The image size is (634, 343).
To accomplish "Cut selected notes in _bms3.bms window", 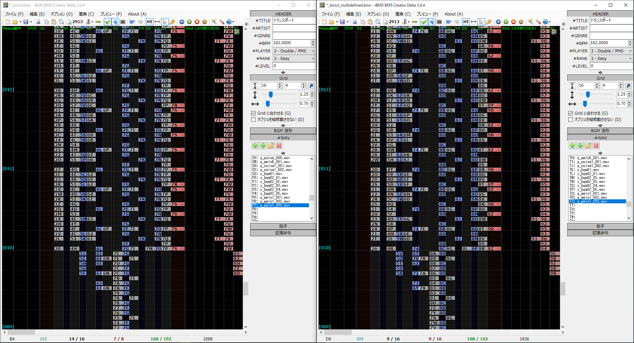I will pos(38,22).
